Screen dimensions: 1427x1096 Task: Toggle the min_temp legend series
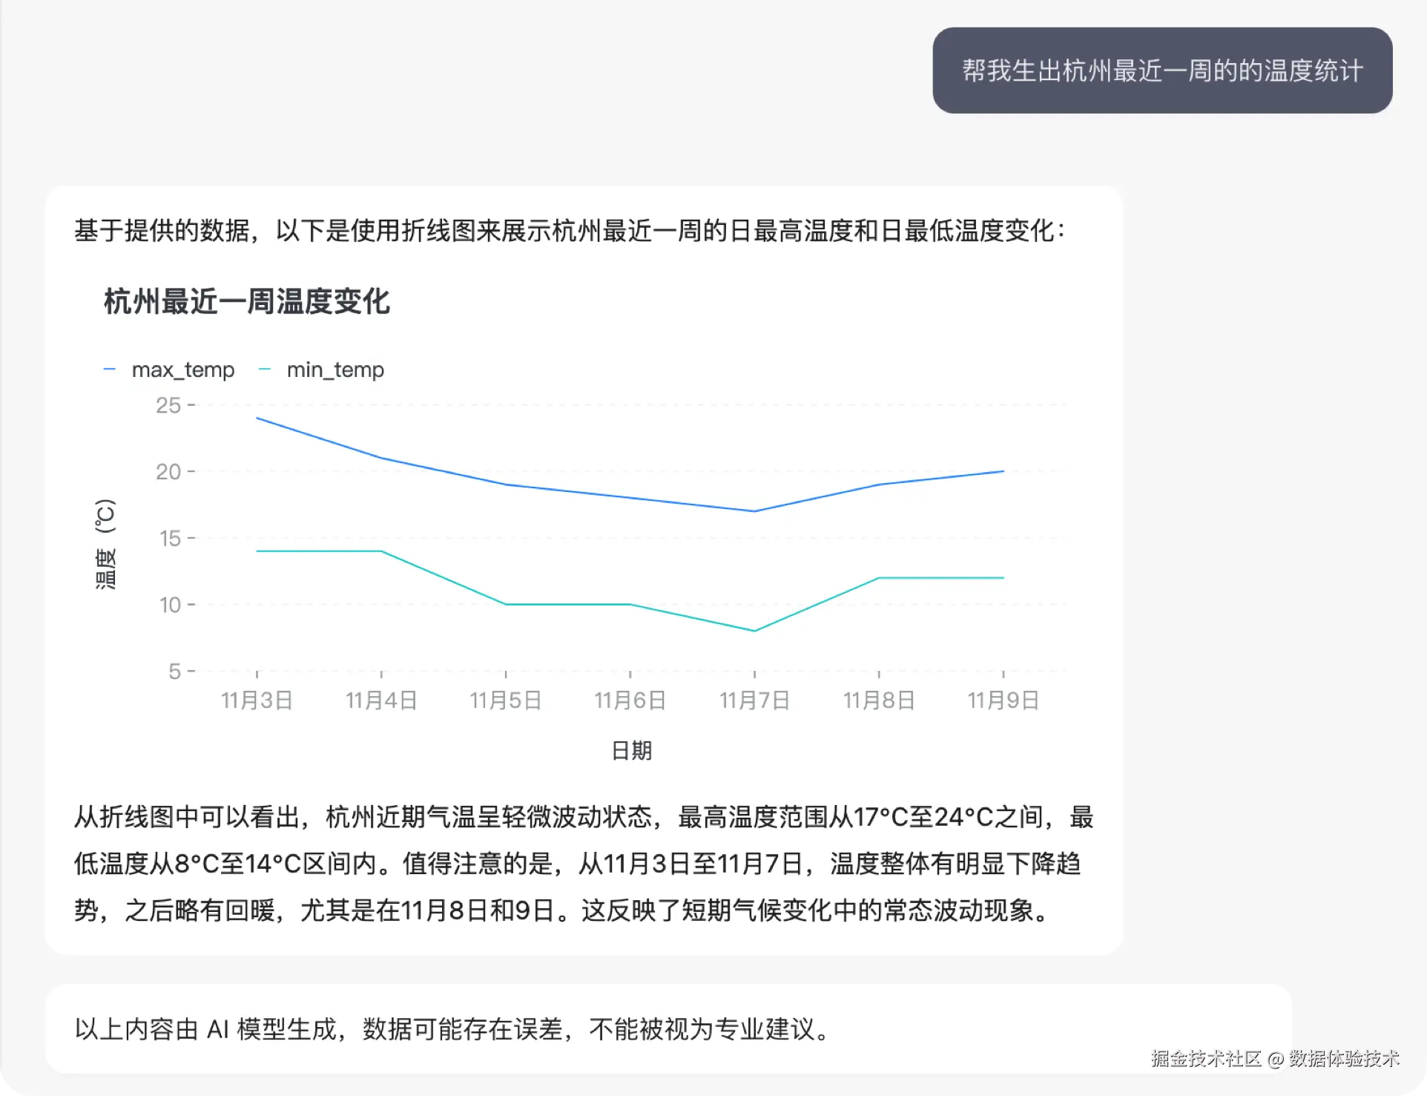click(335, 370)
